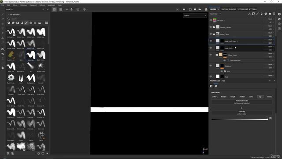Hide the Base_Colors folder
The height and width of the screenshot is (159, 282).
point(211,34)
